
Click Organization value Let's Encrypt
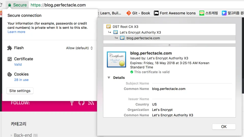(x=162, y=110)
